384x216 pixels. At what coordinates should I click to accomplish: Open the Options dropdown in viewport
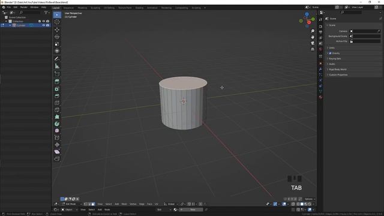coord(310,199)
